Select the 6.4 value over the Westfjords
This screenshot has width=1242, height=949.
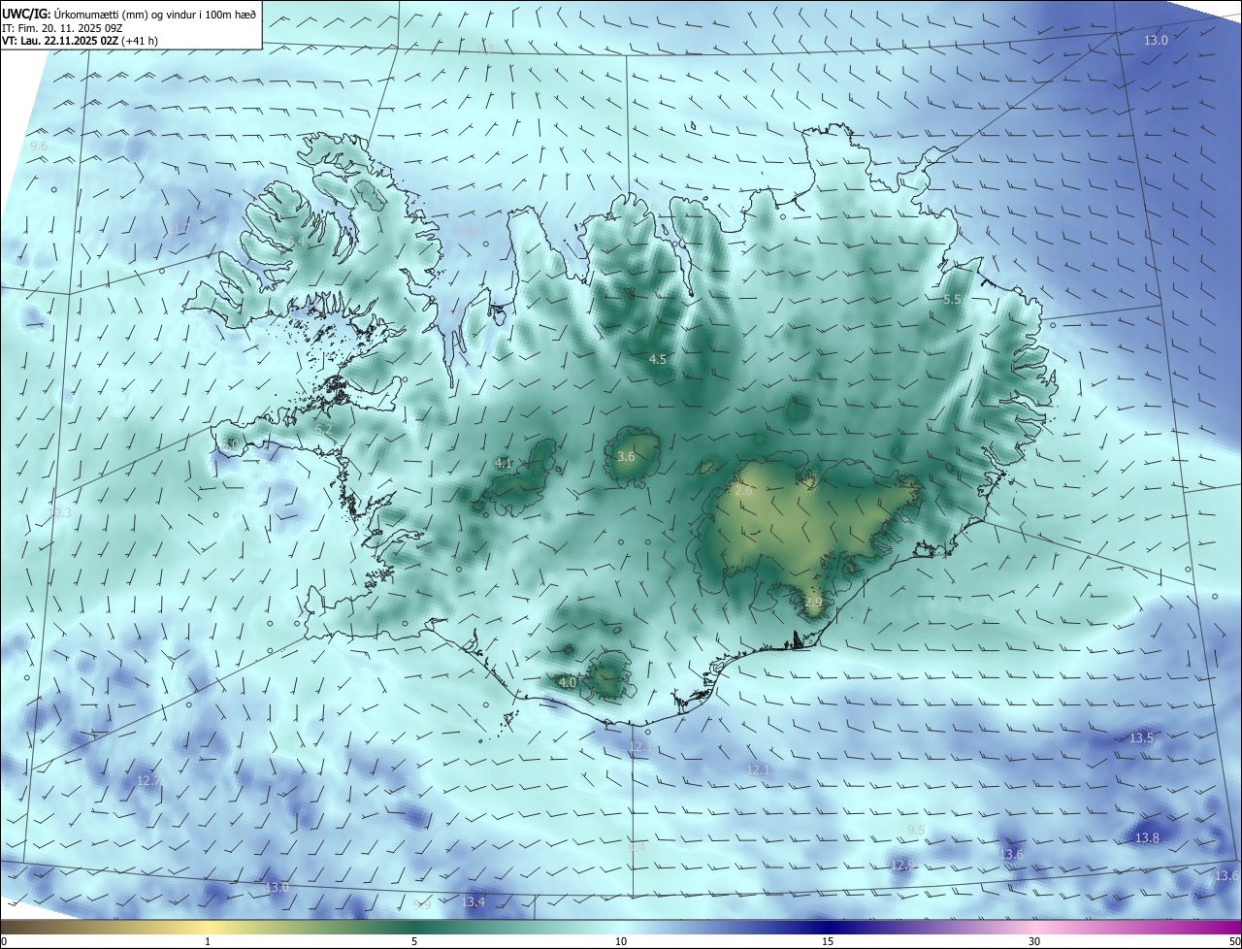296,241
